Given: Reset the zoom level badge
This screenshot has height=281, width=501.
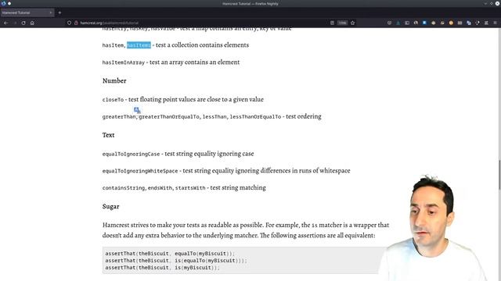Looking at the screenshot, I should [343, 23].
